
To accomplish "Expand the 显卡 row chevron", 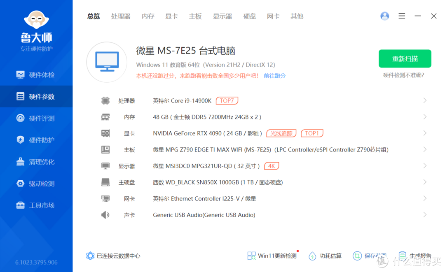I will point(425,133).
